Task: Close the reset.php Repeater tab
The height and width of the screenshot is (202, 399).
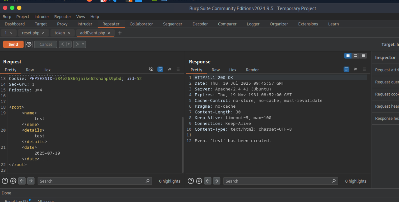Action: 43,33
